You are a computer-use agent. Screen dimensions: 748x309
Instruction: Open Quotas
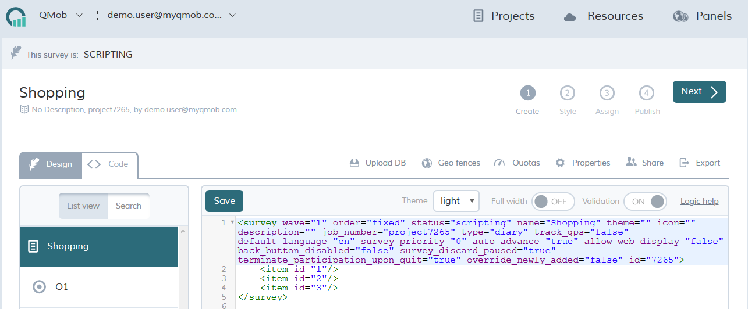pyautogui.click(x=517, y=163)
